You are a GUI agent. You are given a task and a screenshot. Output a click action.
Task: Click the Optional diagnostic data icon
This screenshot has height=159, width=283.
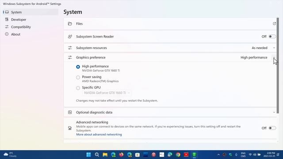click(x=70, y=112)
